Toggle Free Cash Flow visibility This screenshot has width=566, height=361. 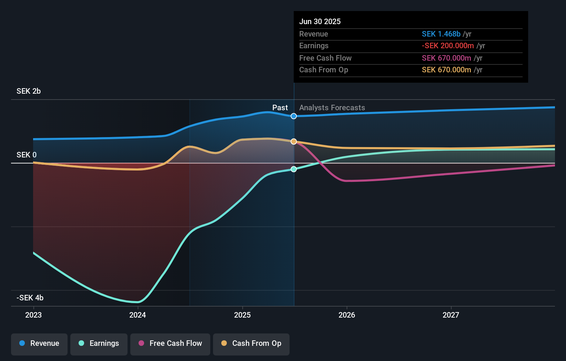pos(170,343)
